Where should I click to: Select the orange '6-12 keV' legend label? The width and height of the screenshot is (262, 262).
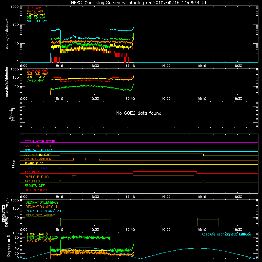point(35,11)
